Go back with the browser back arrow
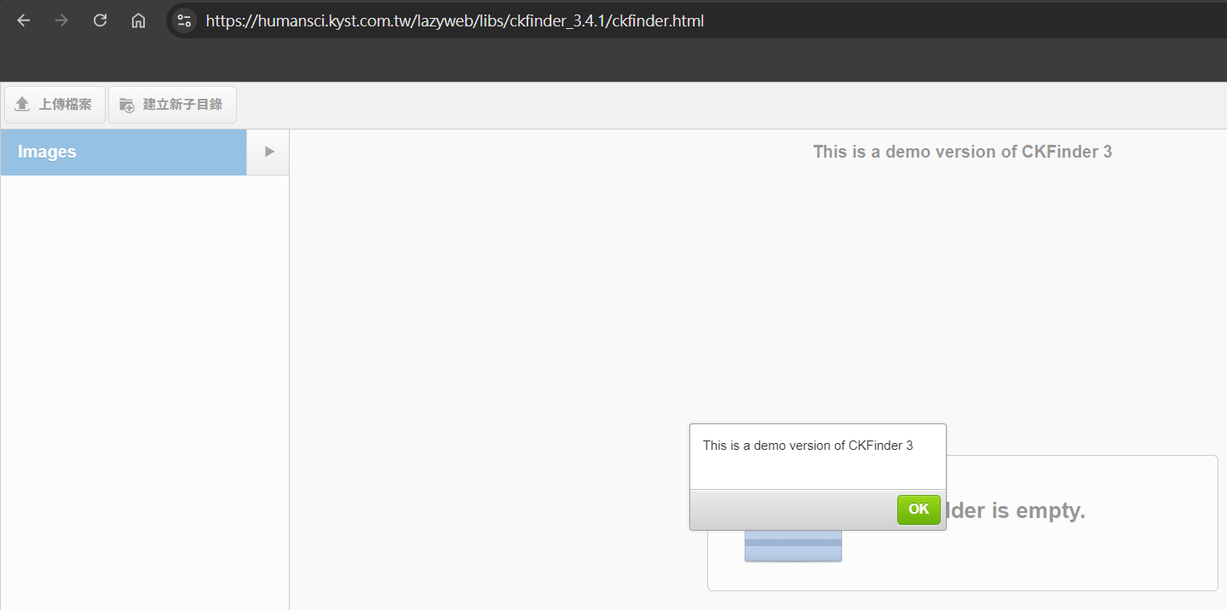The height and width of the screenshot is (610, 1227). [24, 20]
